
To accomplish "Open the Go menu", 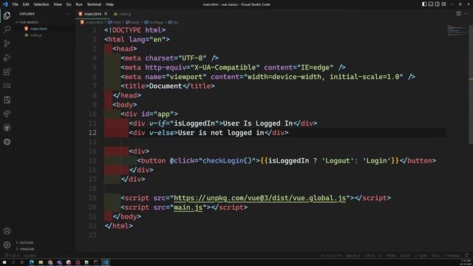I will coord(69,4).
